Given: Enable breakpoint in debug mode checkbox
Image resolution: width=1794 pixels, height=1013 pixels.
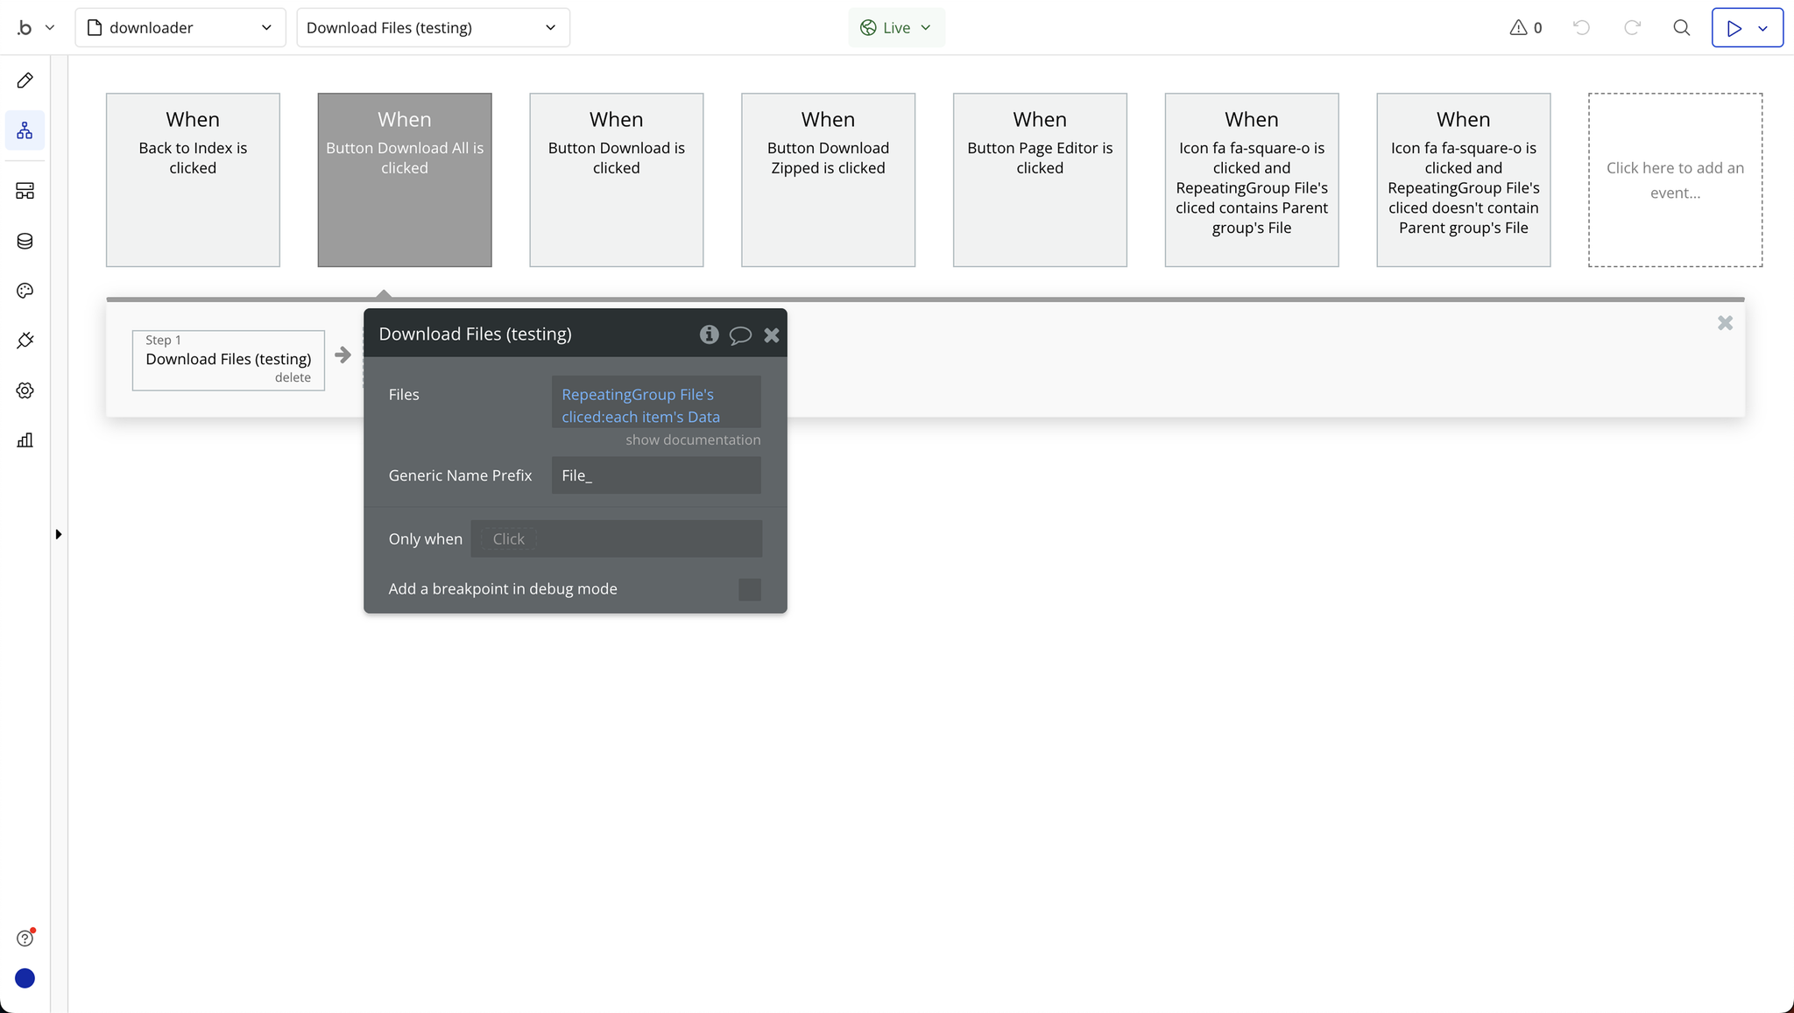Looking at the screenshot, I should tap(749, 589).
